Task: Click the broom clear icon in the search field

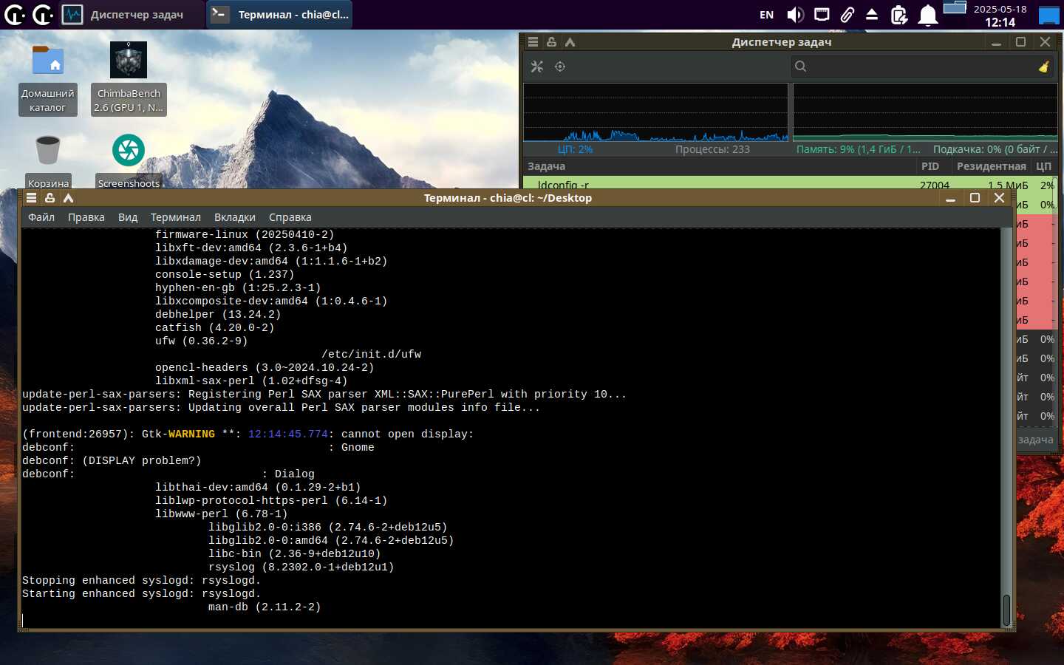Action: [x=1043, y=66]
